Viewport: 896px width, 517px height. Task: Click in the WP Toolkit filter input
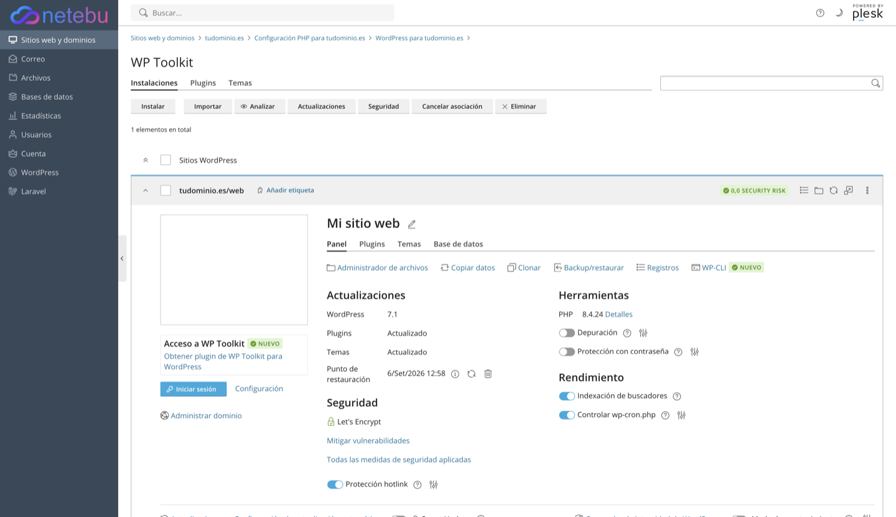(x=765, y=83)
